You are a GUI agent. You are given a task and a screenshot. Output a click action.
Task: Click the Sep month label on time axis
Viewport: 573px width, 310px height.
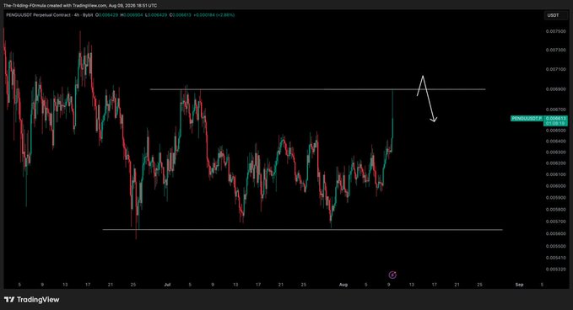tap(519, 285)
